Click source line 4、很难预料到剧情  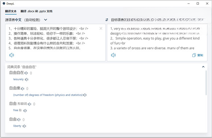click(x=47, y=43)
